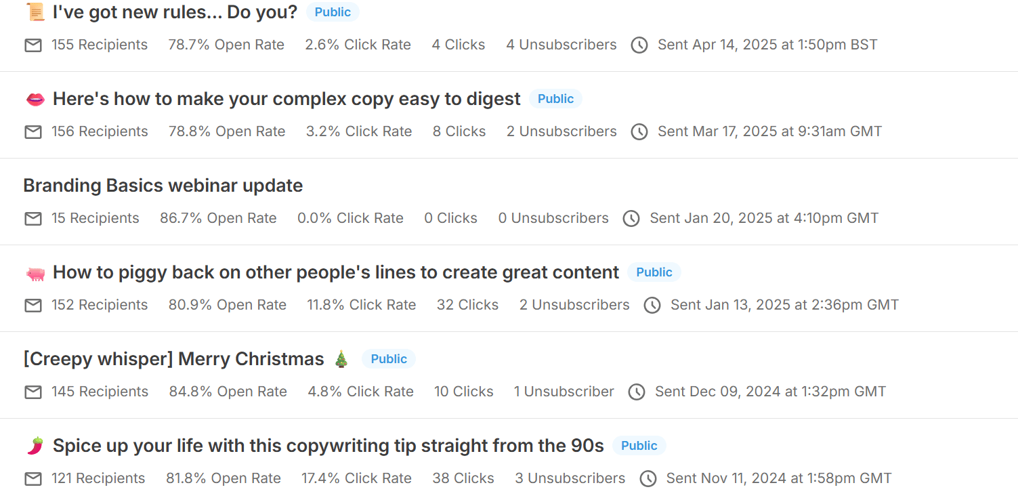Screen dimensions: 1018x500
Task: Click the 78.8% Open Rate stat
Action: click(227, 131)
